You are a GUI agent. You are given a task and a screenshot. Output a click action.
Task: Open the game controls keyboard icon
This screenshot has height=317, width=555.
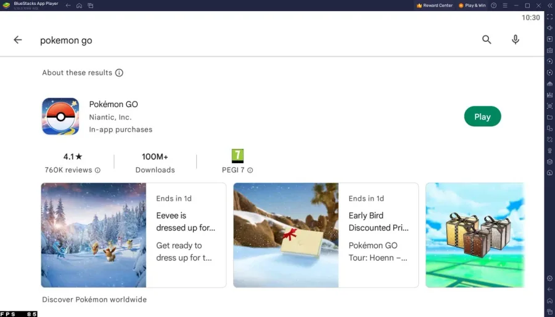point(549,50)
